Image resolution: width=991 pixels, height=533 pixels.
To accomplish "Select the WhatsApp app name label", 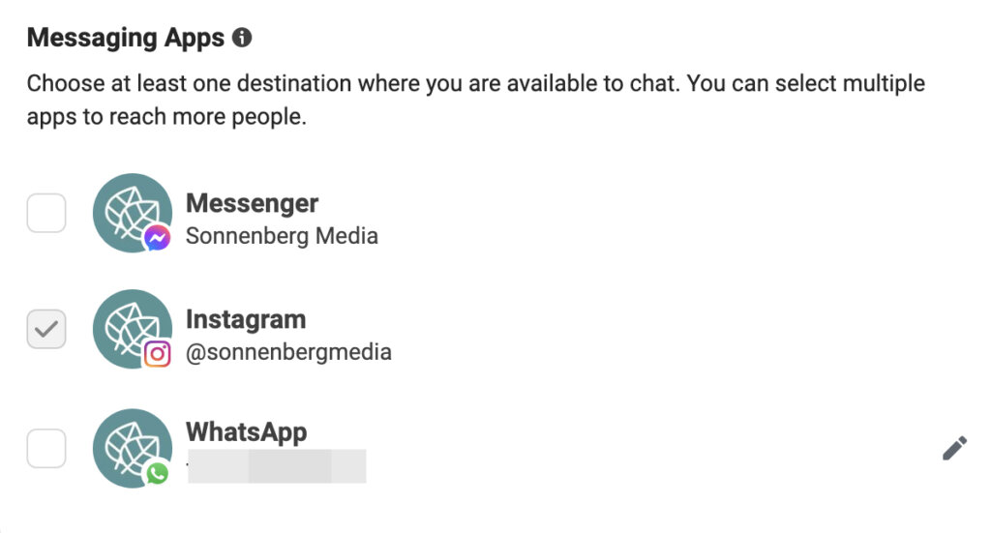I will (x=246, y=431).
